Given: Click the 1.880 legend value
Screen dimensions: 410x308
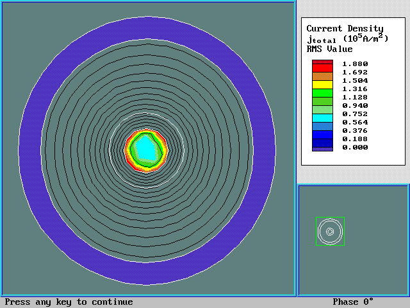Looking at the screenshot, I should (x=355, y=64).
